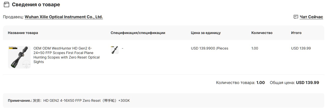Image resolution: width=329 pixels, height=111 pixels.
Task: Click the small specification scope thumbnail
Action: pos(115,50)
